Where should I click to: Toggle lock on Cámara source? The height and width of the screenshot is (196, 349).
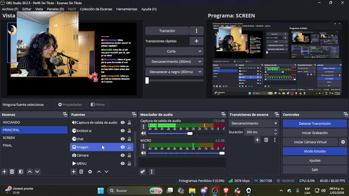(129, 155)
